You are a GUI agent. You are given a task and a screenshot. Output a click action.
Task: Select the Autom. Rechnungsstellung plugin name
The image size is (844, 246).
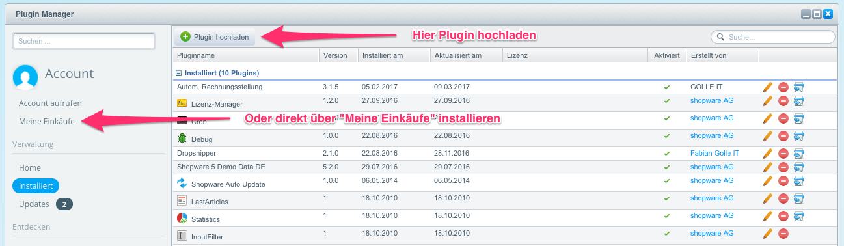[219, 87]
